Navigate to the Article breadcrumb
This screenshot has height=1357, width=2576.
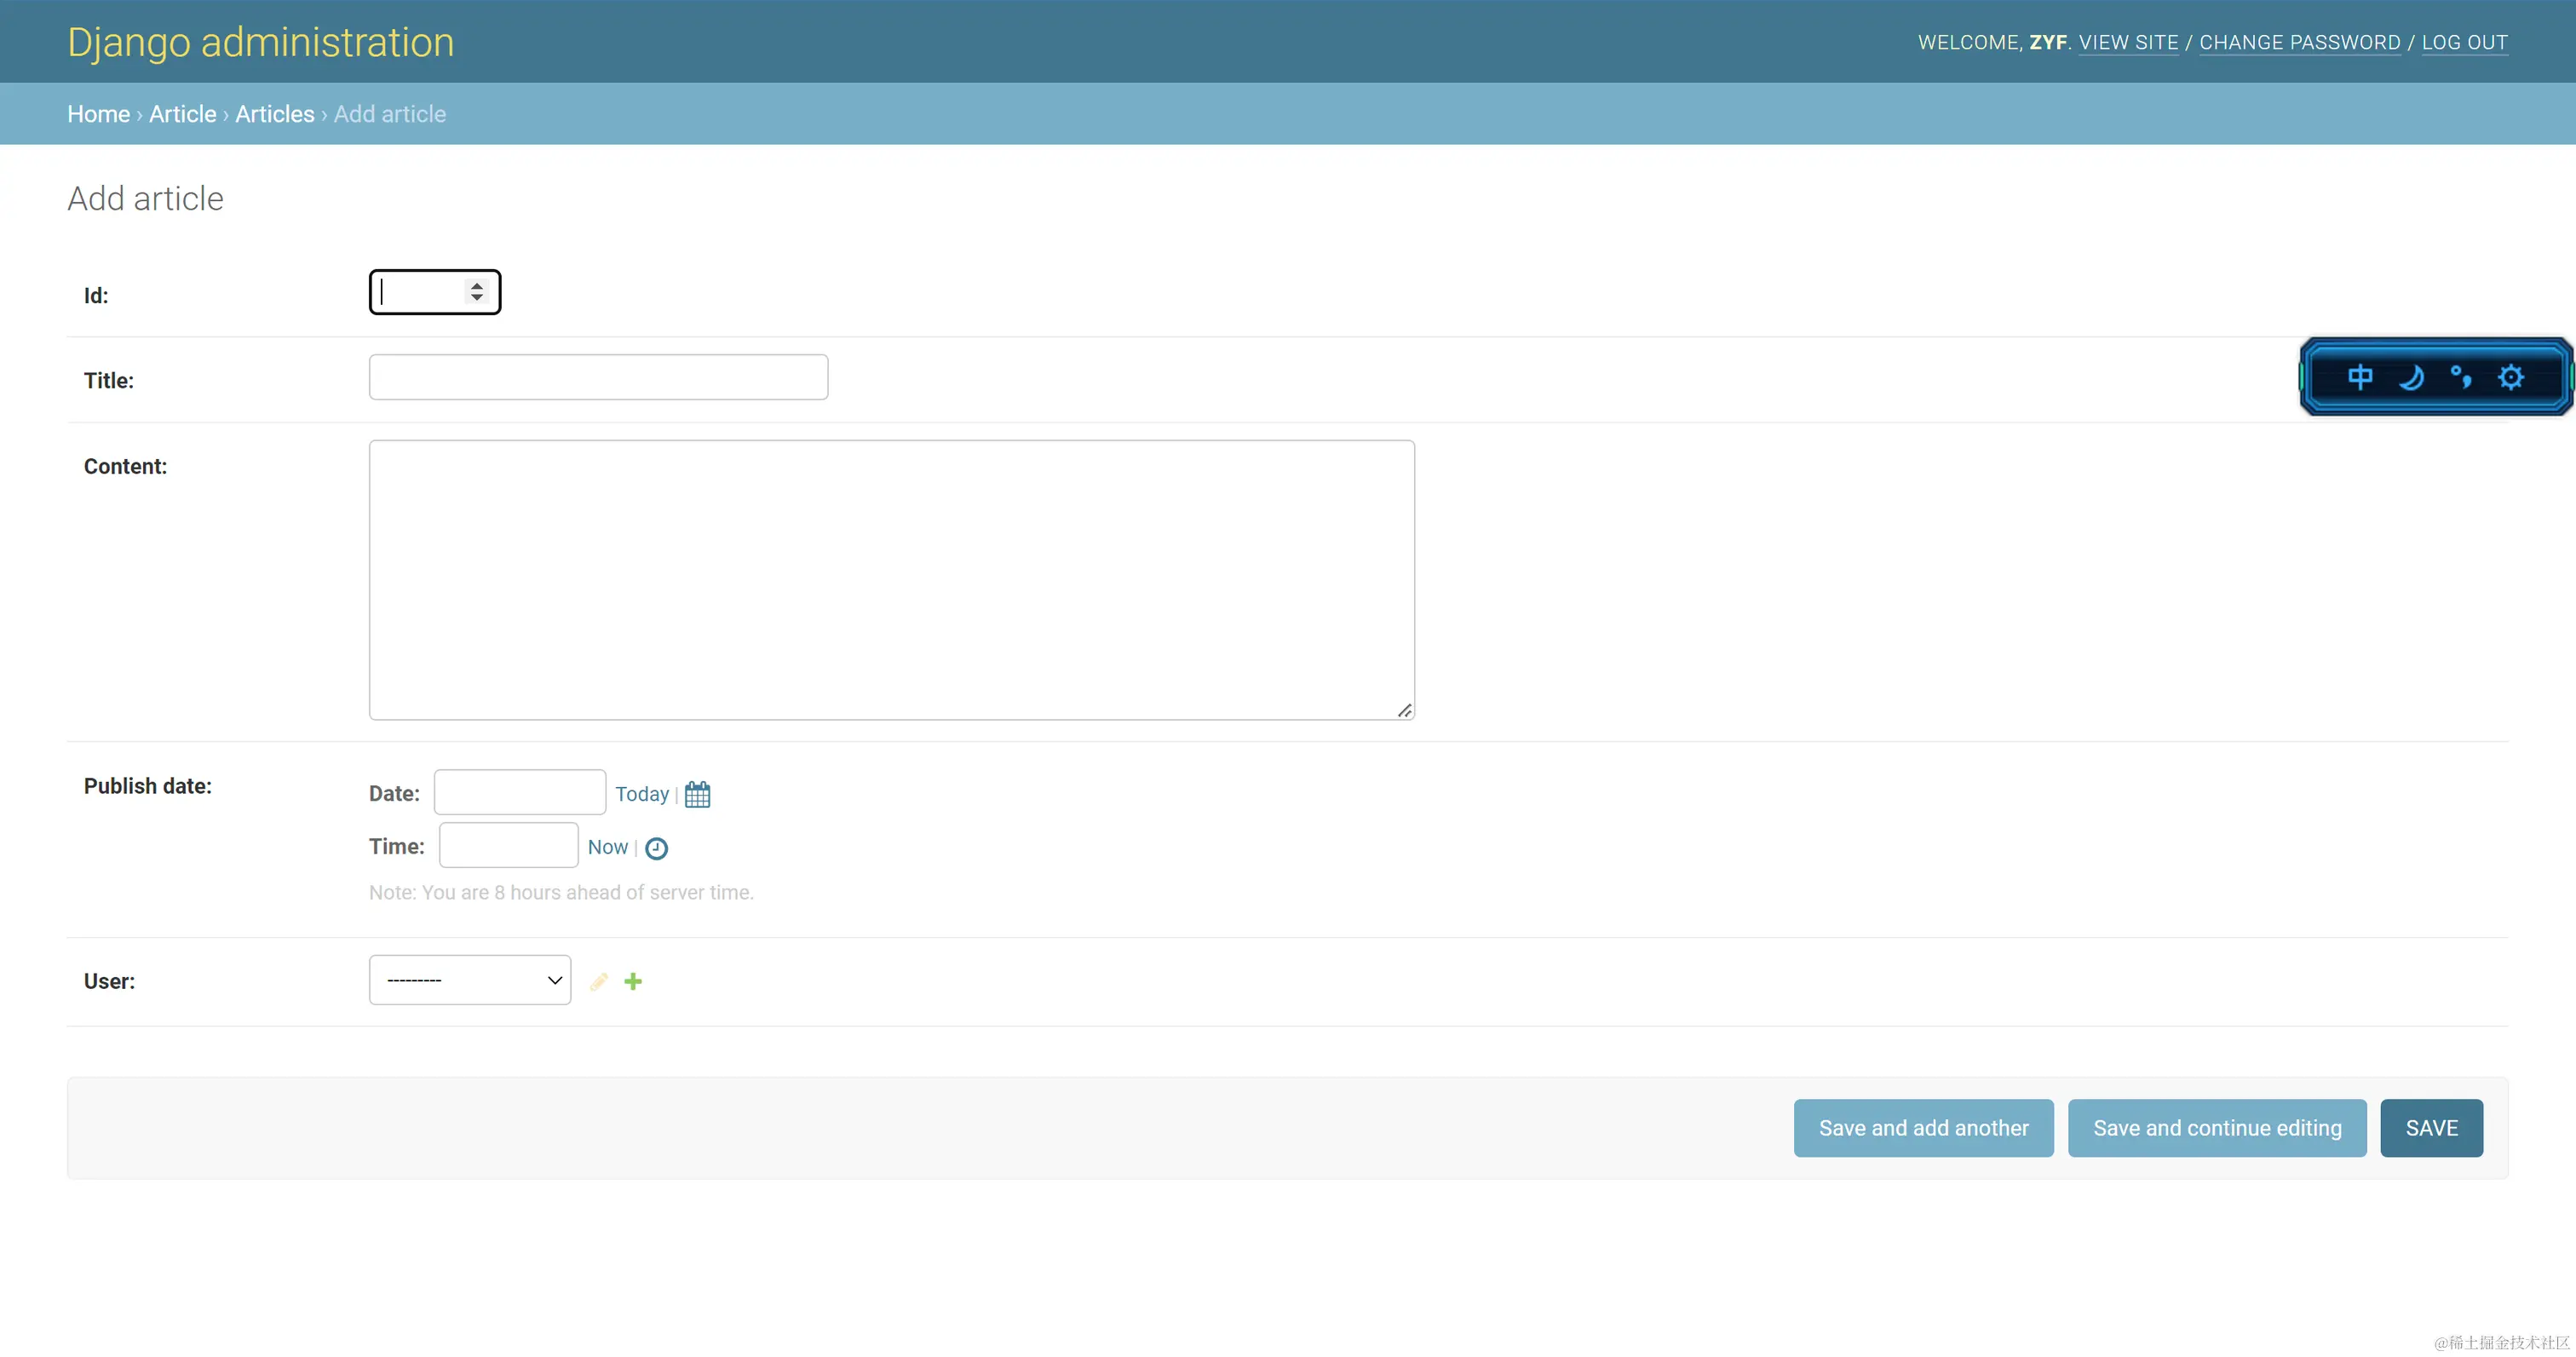point(182,114)
